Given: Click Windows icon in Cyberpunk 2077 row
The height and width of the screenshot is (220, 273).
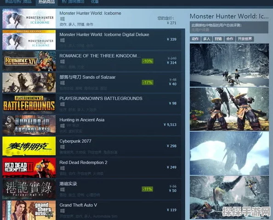Looking at the screenshot, I should point(63,147).
